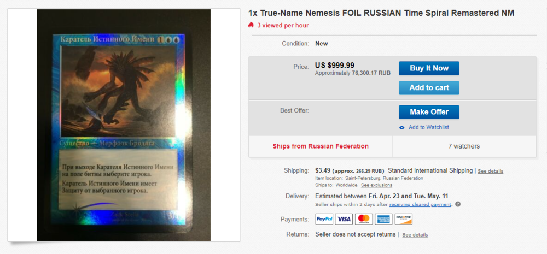Select the PayPal payment icon

point(324,219)
